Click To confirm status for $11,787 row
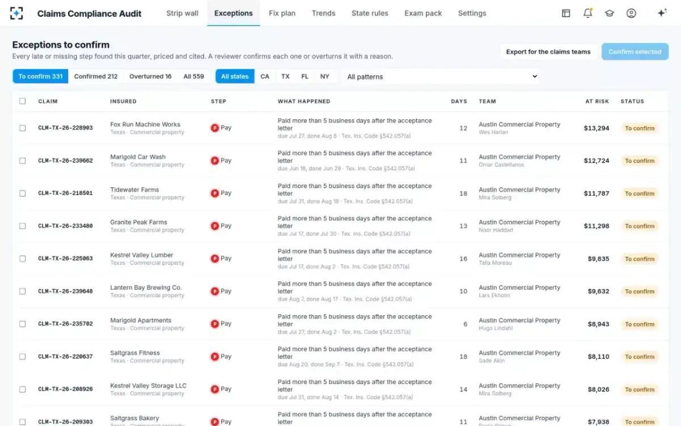Viewport: 681px width, 426px height. click(x=640, y=194)
